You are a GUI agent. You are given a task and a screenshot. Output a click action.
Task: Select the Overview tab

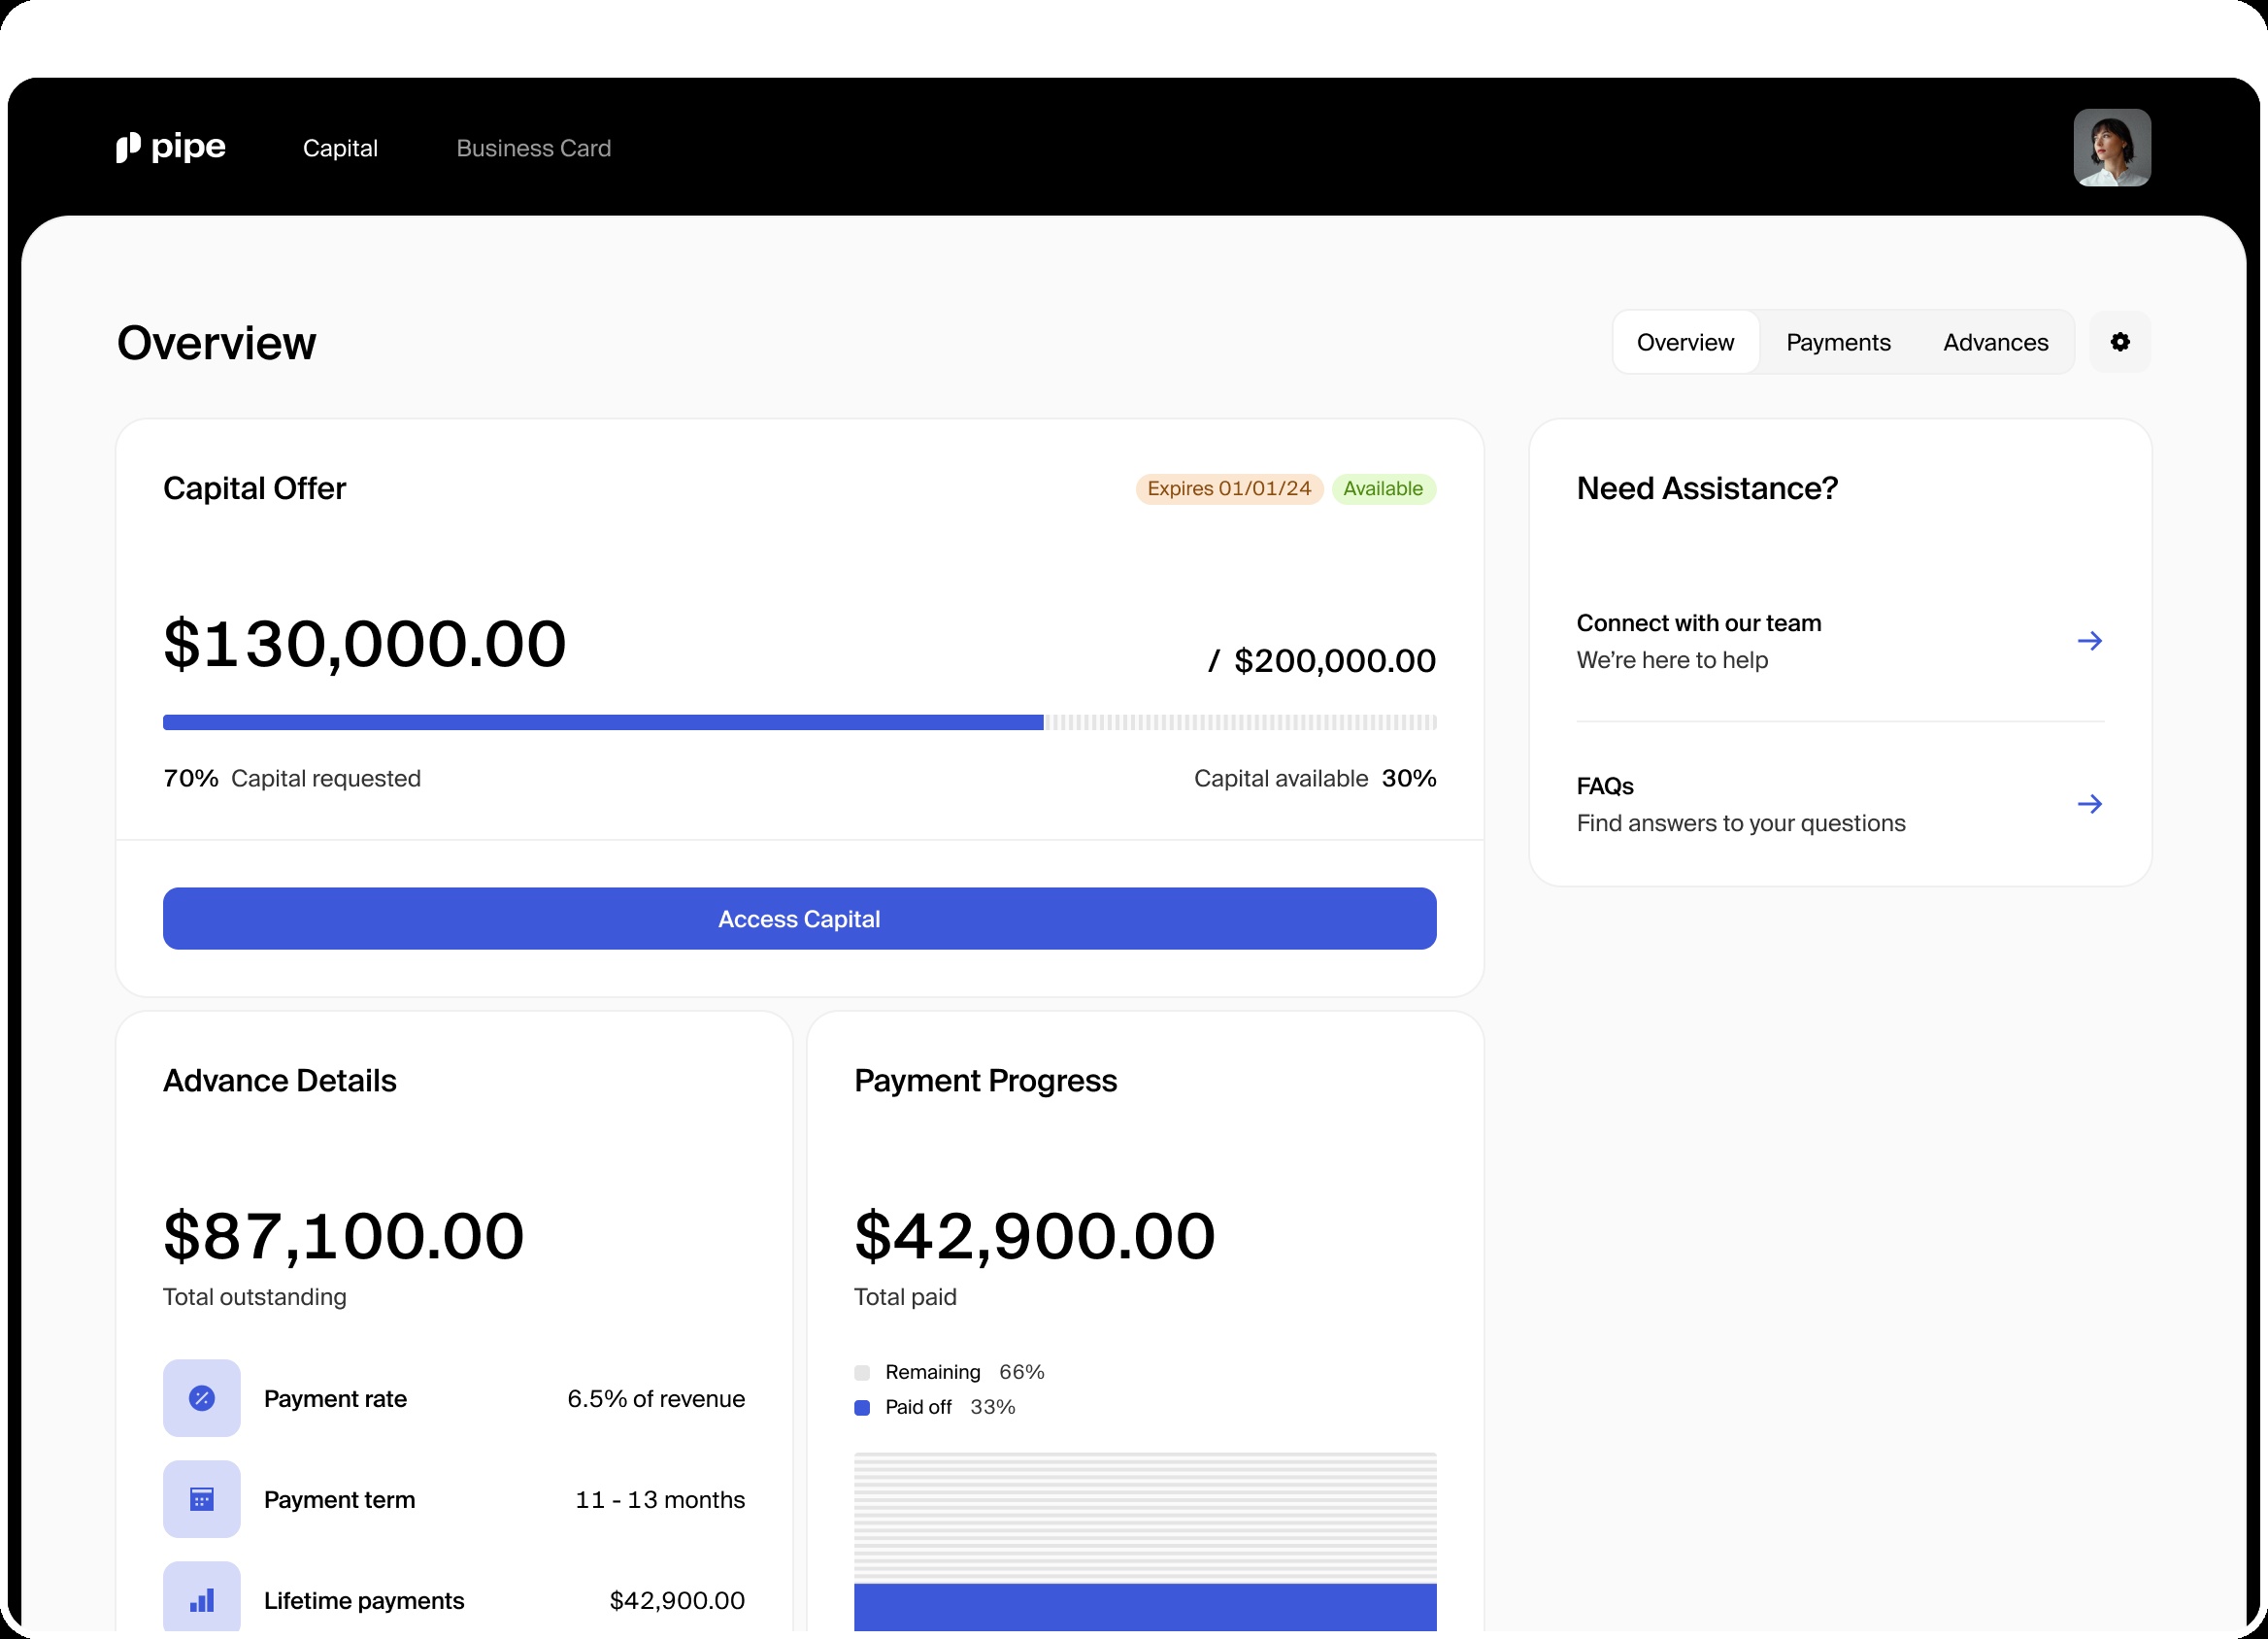click(1685, 342)
